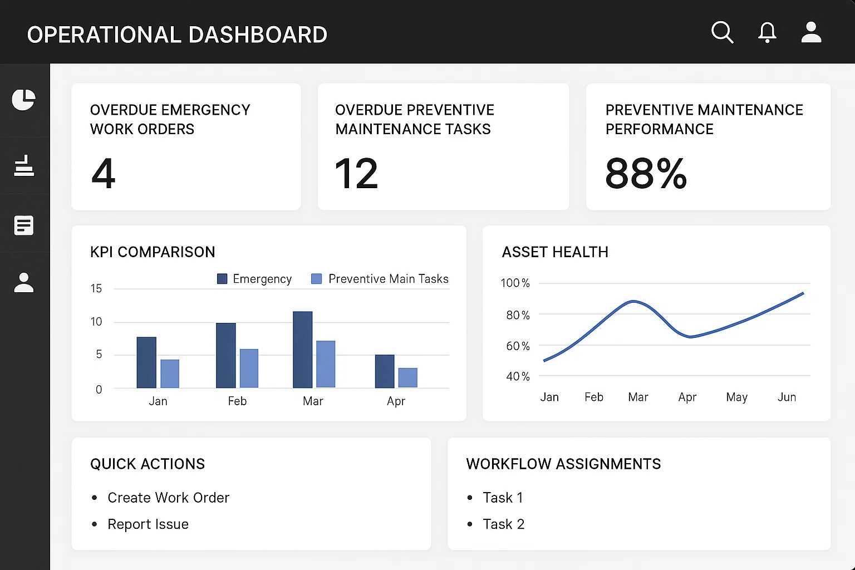Toggle the Emergency legend swatch
The height and width of the screenshot is (570, 855).
222,279
